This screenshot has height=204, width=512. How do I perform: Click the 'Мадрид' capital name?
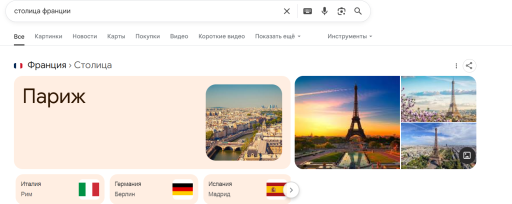click(x=219, y=194)
